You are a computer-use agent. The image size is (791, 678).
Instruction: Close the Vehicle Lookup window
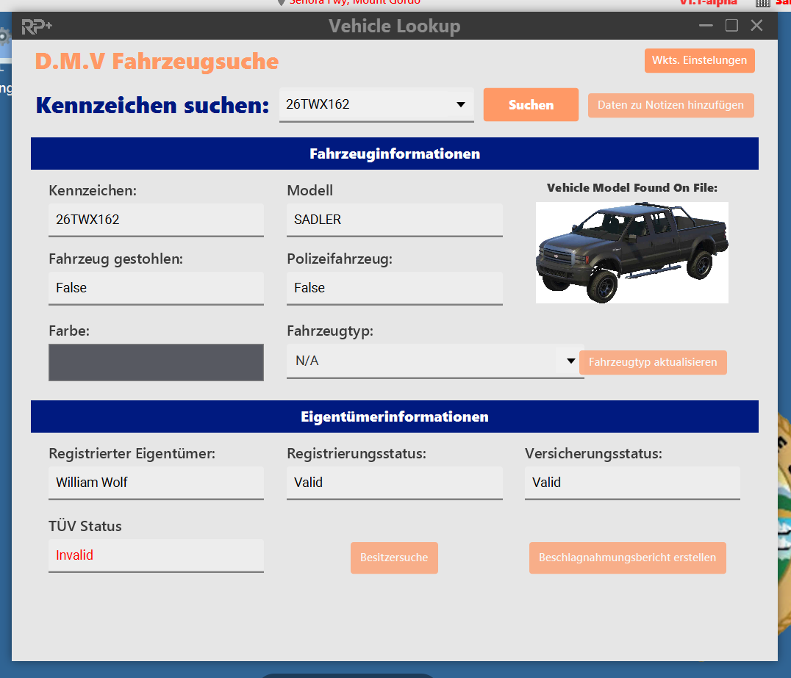(x=756, y=26)
